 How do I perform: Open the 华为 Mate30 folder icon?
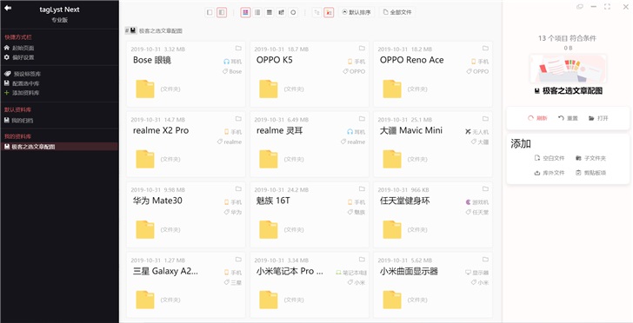point(145,230)
